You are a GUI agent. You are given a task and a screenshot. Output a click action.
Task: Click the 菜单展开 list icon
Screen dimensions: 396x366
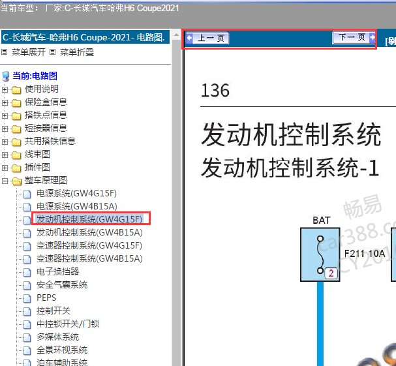coord(5,52)
